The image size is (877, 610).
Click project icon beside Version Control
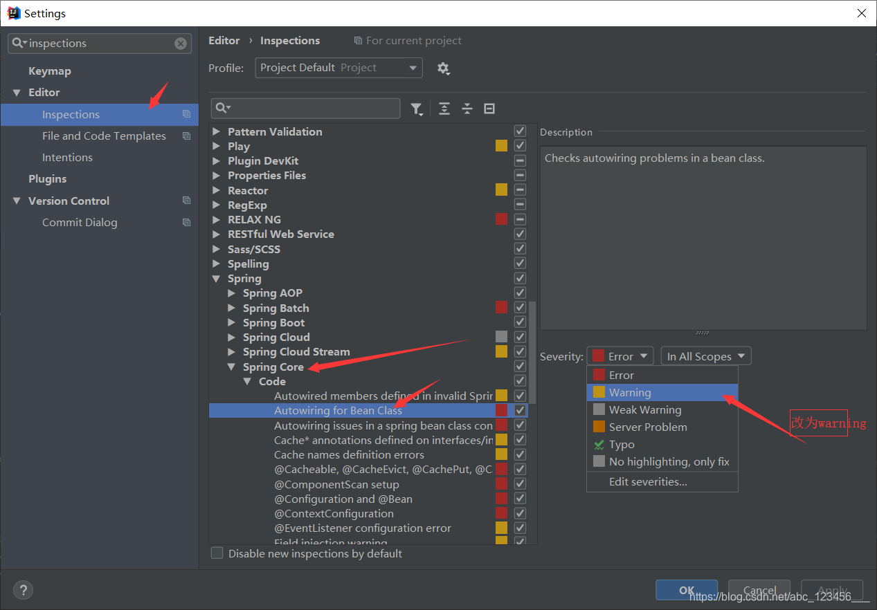pos(186,201)
